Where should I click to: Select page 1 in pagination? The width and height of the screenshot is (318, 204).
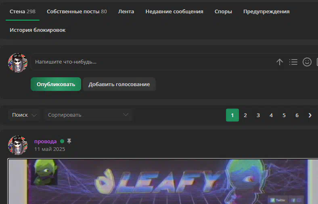232,115
